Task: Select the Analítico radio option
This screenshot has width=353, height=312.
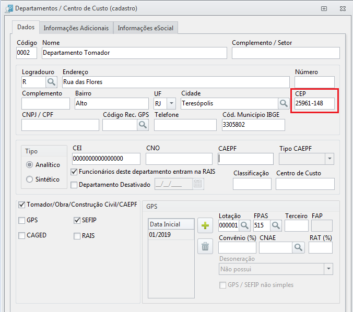Action: tap(29, 165)
